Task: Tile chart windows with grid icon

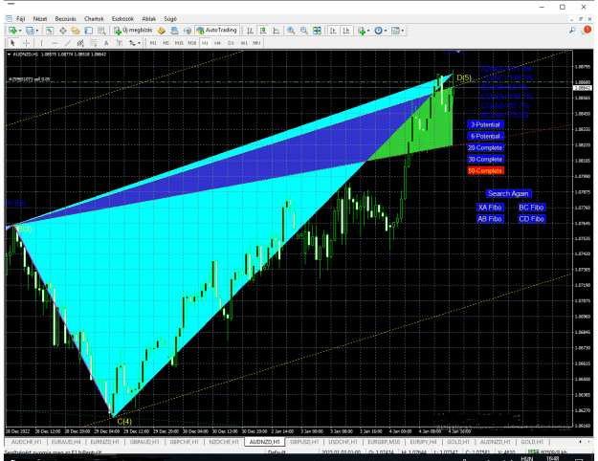Action: [317, 31]
